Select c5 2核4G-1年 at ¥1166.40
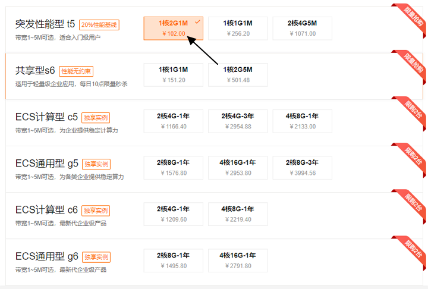The height and width of the screenshot is (289, 428). tap(174, 121)
